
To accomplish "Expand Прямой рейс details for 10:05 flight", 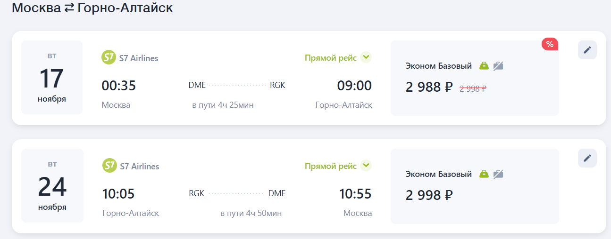I will click(x=366, y=166).
